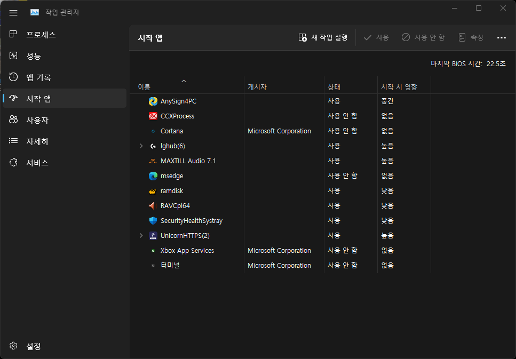Sort by the 이름 column header
This screenshot has height=359, width=516.
(187, 85)
